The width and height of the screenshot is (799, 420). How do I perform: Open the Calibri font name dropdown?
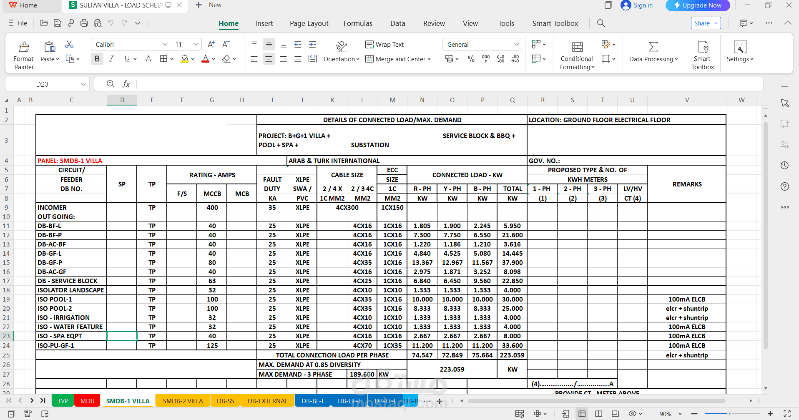coord(165,45)
